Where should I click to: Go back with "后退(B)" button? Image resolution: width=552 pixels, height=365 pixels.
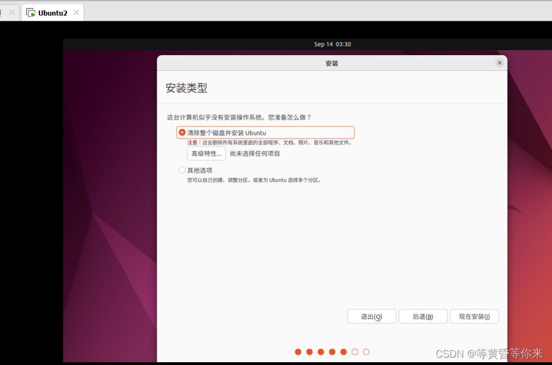pyautogui.click(x=423, y=316)
